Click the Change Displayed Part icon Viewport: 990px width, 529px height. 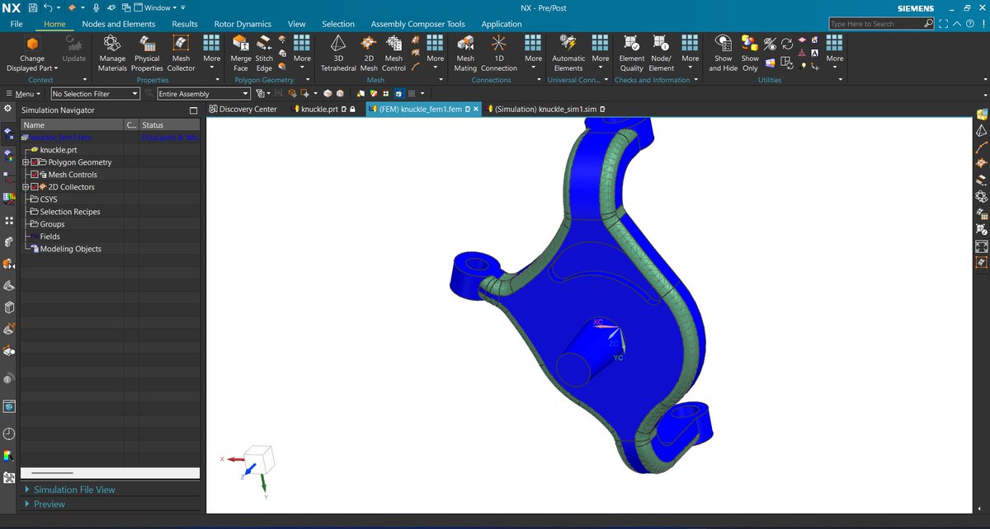click(32, 44)
